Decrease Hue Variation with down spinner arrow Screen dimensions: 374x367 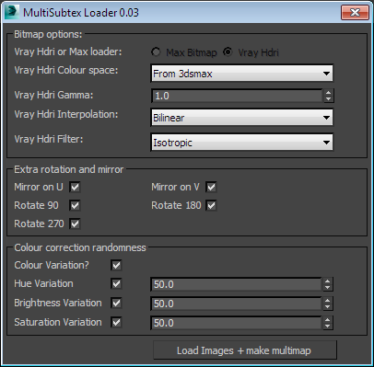(328, 288)
